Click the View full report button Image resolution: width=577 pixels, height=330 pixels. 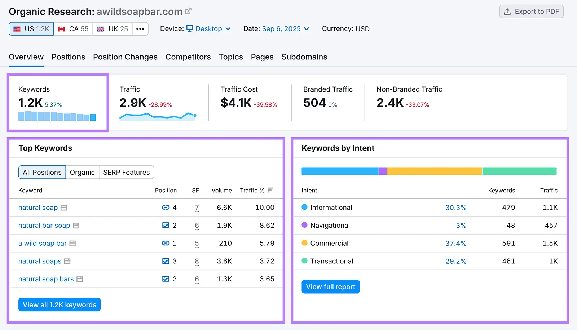coord(330,286)
